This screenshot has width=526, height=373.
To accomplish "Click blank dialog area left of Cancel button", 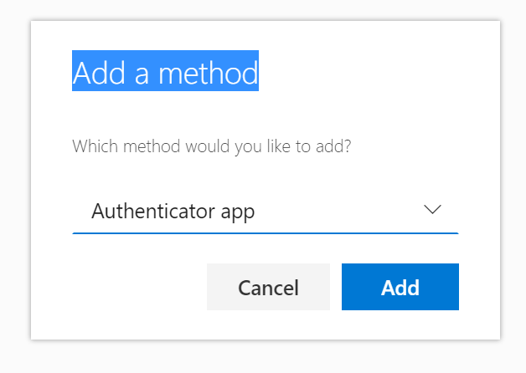I will pyautogui.click(x=134, y=287).
